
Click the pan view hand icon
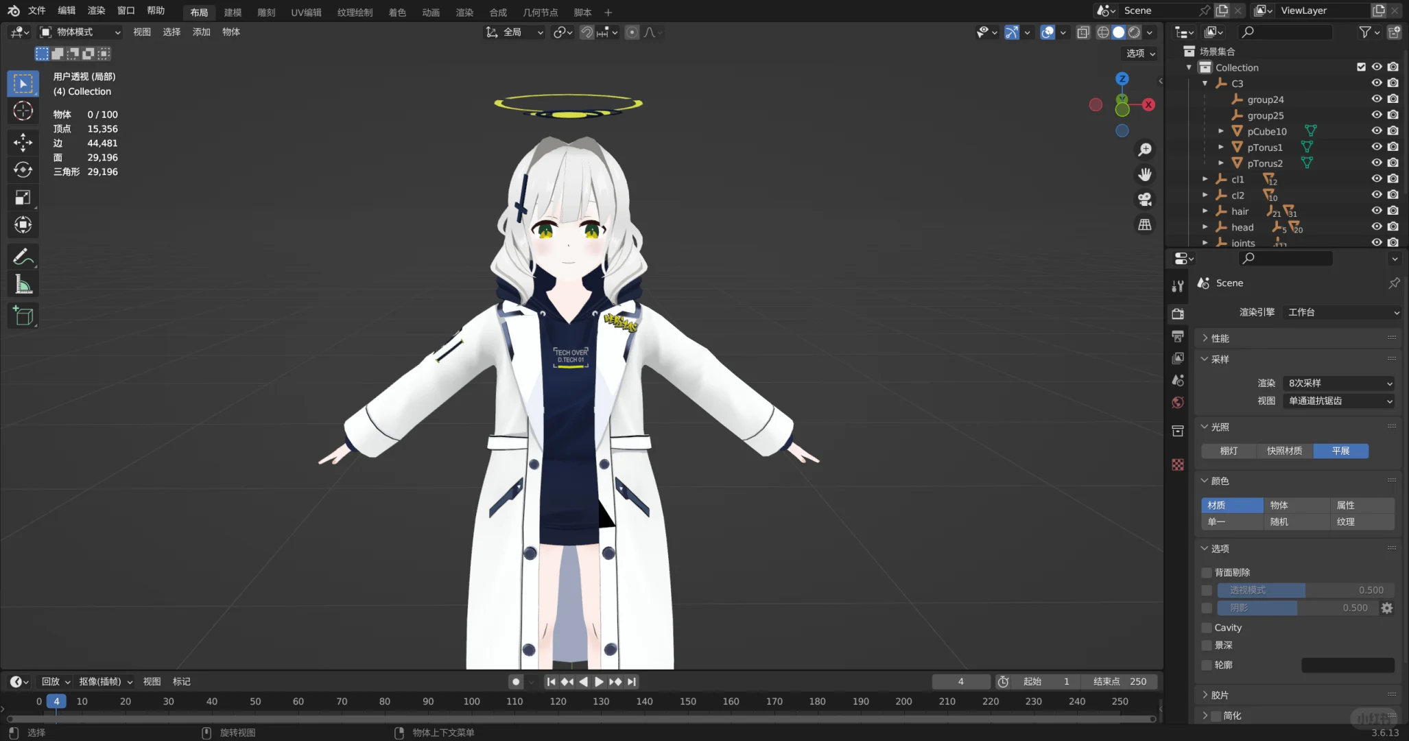[x=1145, y=174]
